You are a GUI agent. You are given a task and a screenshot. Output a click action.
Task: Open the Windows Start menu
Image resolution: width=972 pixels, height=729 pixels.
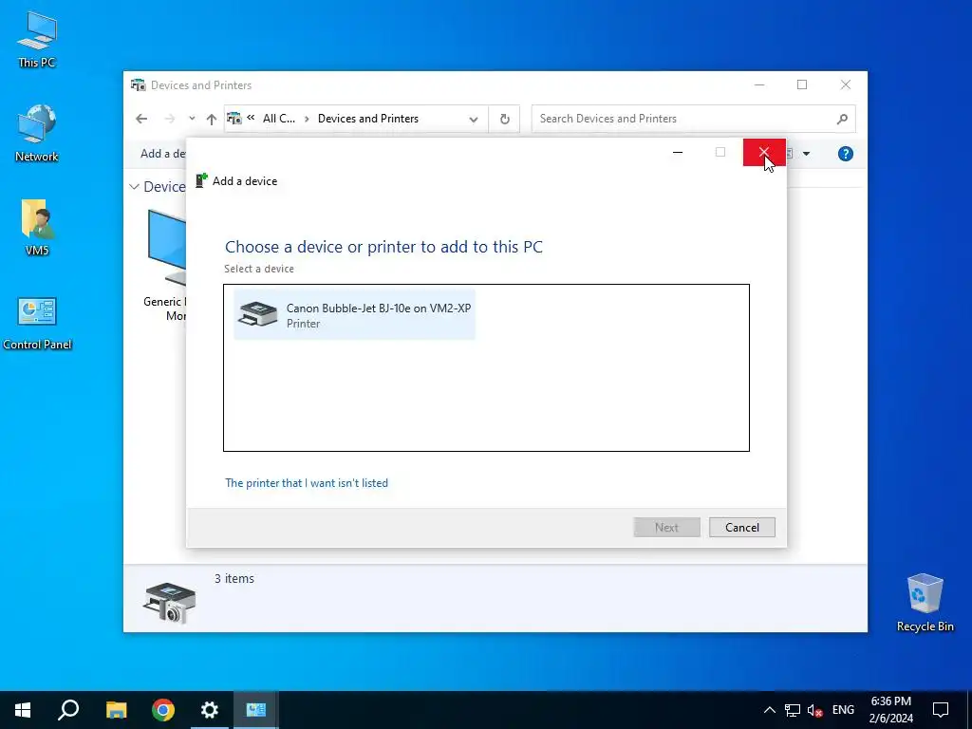pyautogui.click(x=23, y=710)
